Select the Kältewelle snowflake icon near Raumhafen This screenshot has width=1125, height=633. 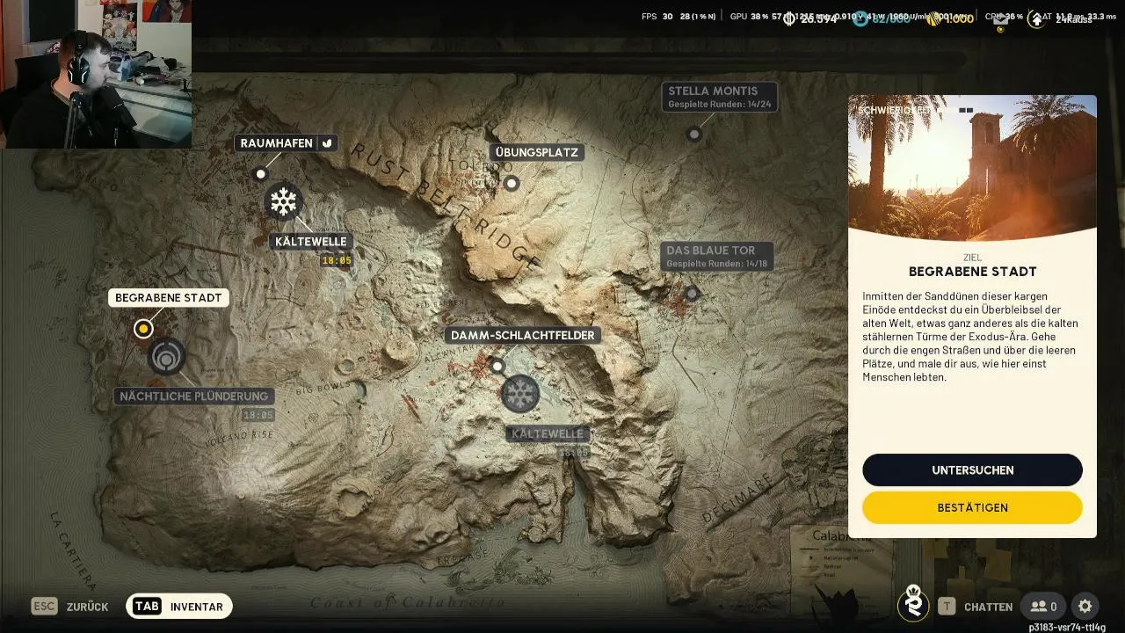click(283, 202)
